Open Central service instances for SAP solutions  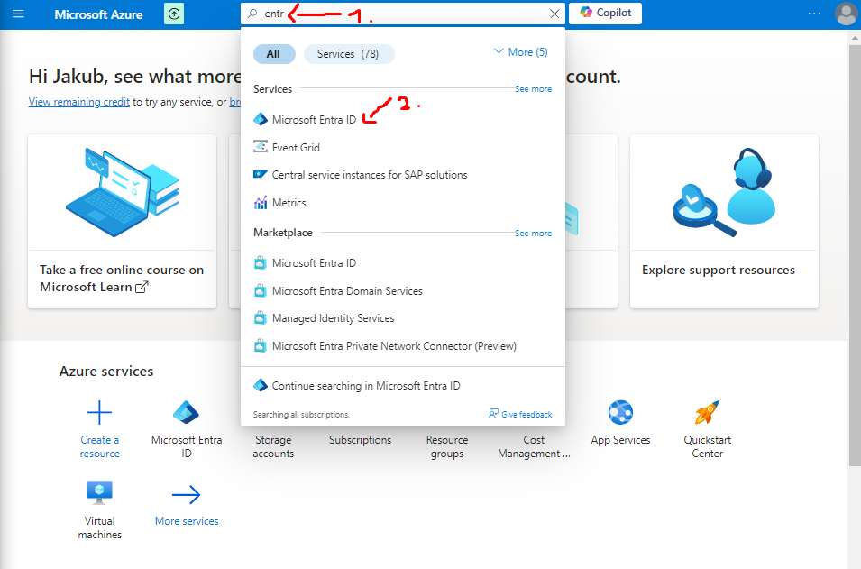click(370, 175)
